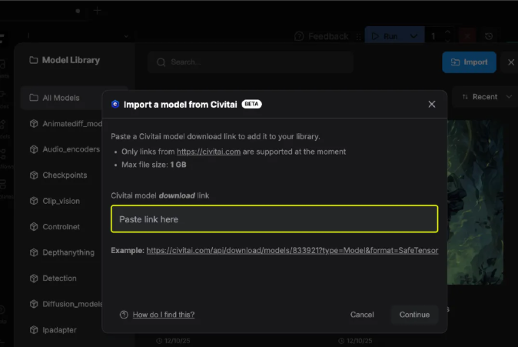This screenshot has width=518, height=347.
Task: Click the search magnifier icon
Action: (161, 62)
